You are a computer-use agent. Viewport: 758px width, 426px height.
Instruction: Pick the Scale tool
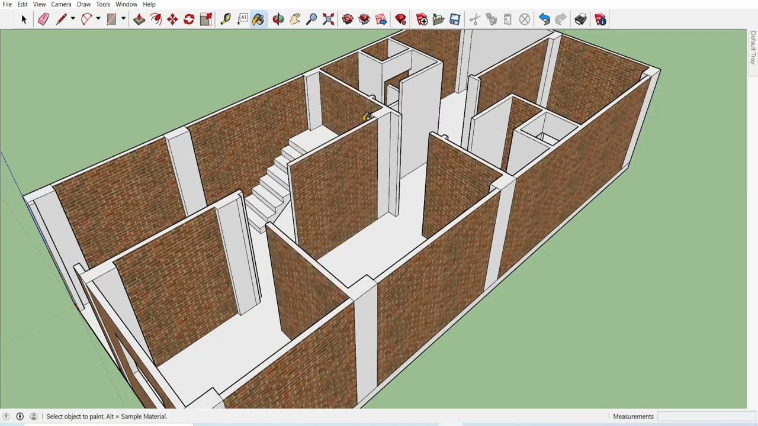(205, 20)
